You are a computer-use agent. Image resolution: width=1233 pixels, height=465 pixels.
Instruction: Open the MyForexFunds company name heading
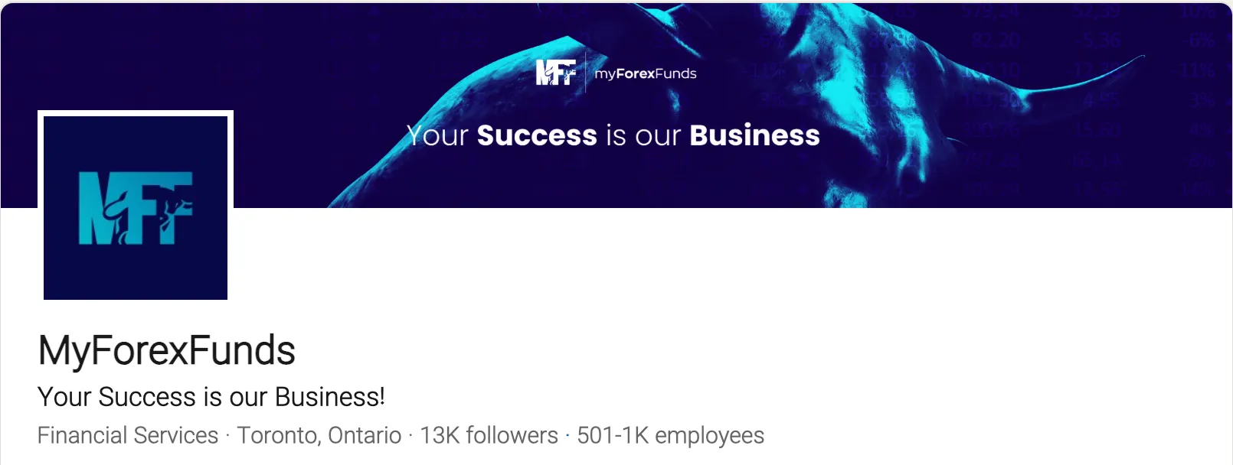[166, 351]
